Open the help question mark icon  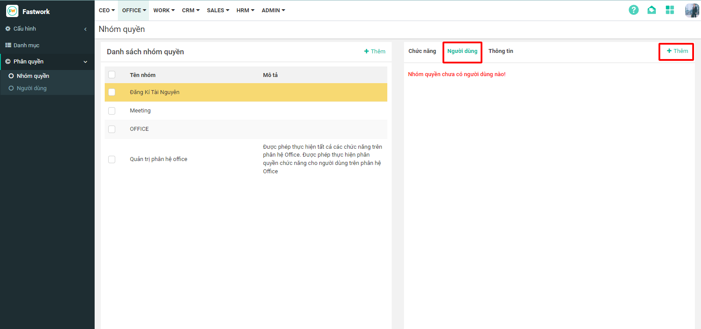[x=634, y=10]
